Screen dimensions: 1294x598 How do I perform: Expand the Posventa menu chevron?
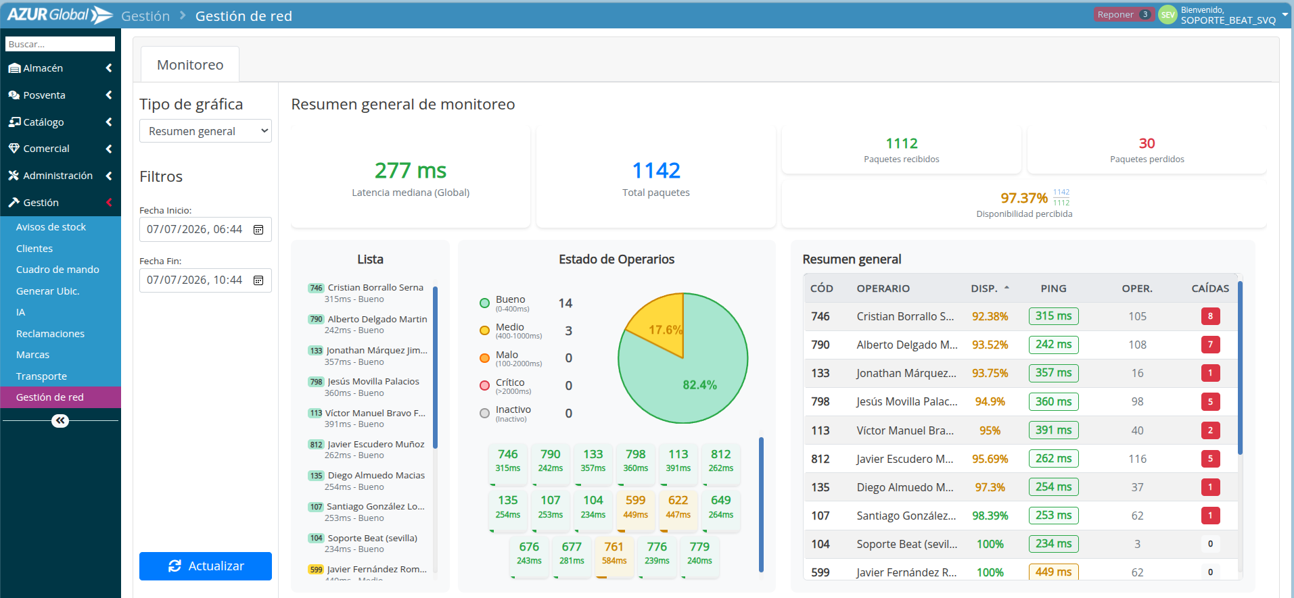click(109, 95)
